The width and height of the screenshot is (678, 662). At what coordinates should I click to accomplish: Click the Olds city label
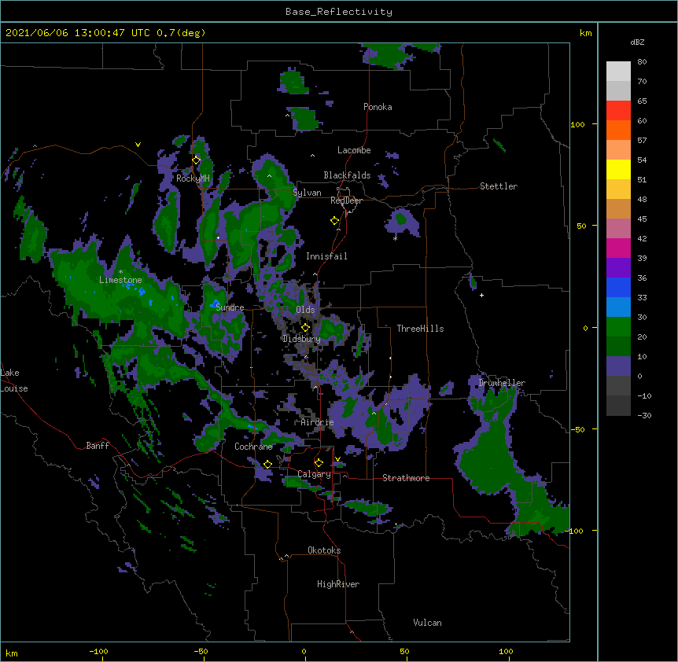(305, 310)
